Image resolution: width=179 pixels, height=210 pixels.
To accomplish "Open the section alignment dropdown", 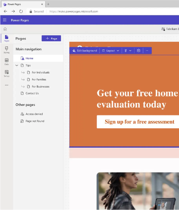I will [x=128, y=51].
